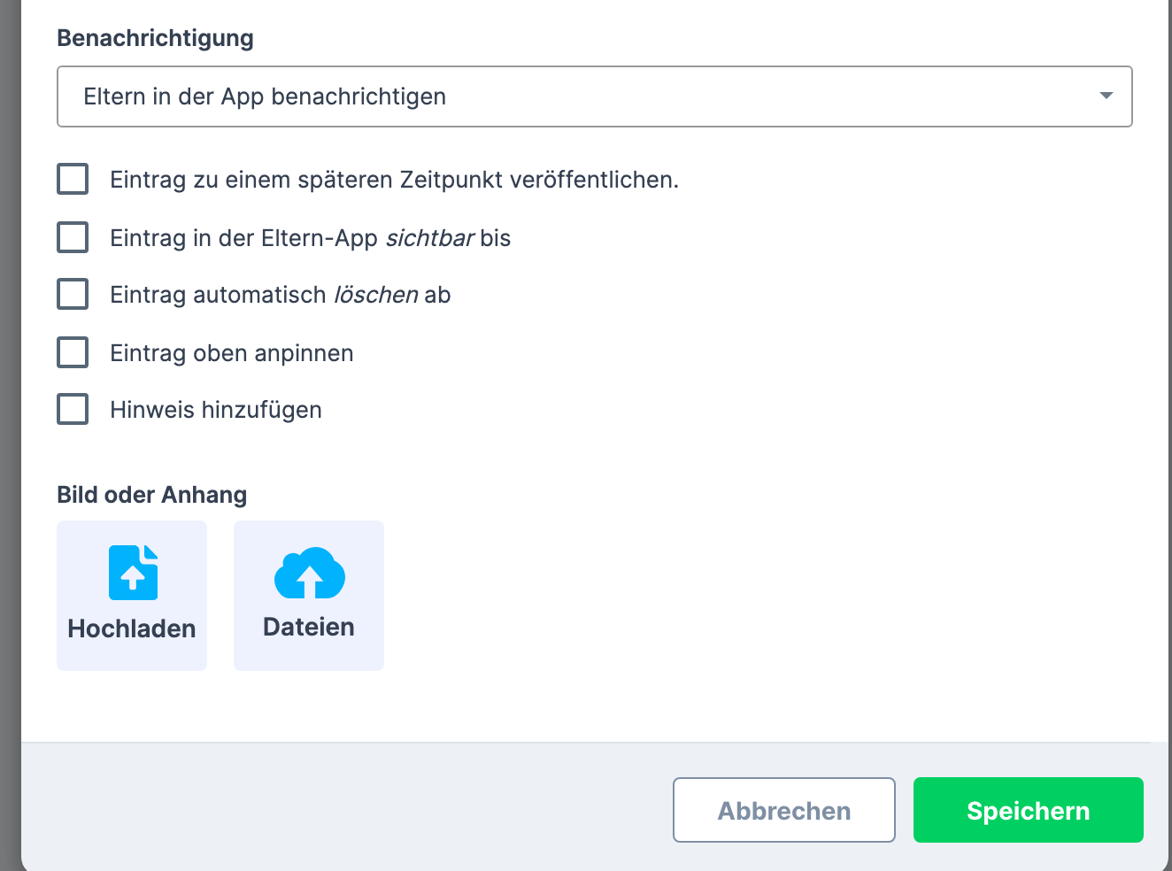Click the 'Eintrag automatisch löschen ab' label text
This screenshot has width=1172, height=871.
coord(281,295)
